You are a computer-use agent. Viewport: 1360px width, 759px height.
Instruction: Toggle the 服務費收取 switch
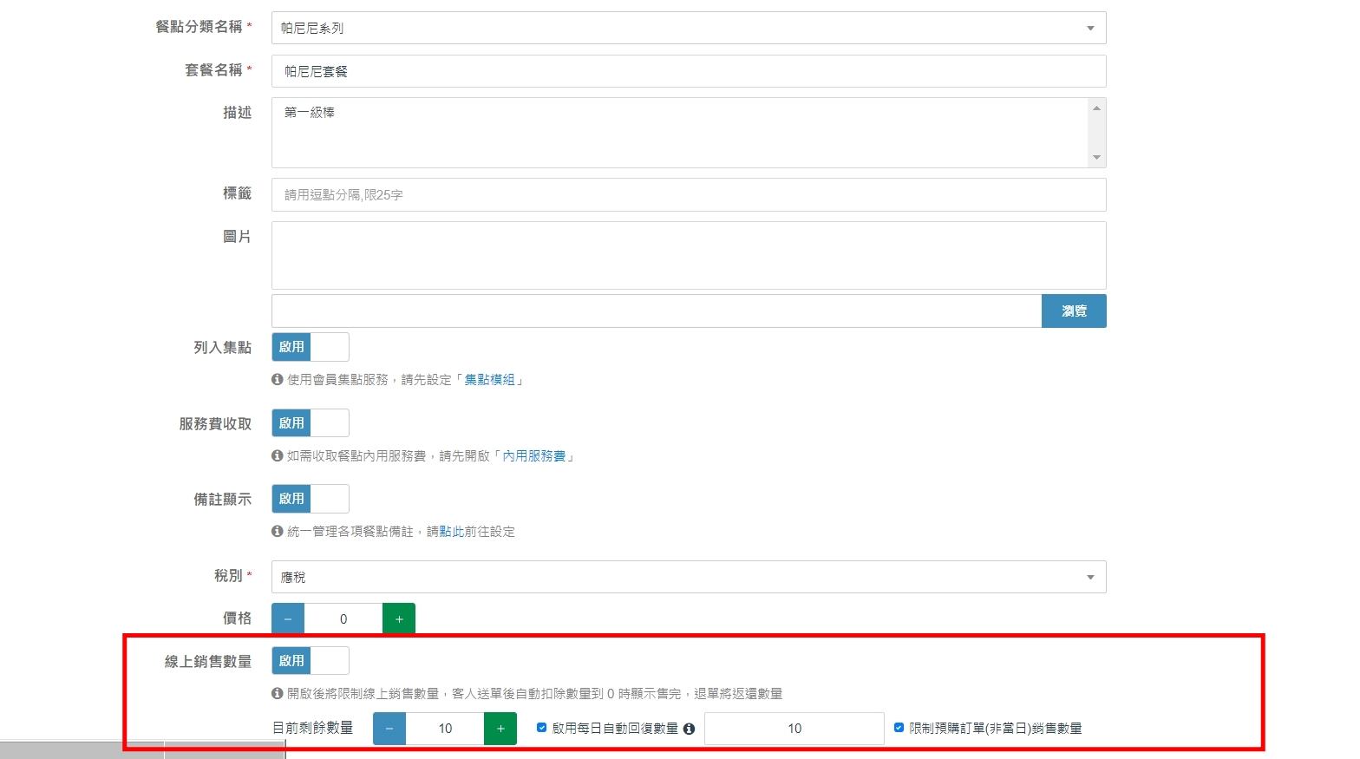[311, 423]
